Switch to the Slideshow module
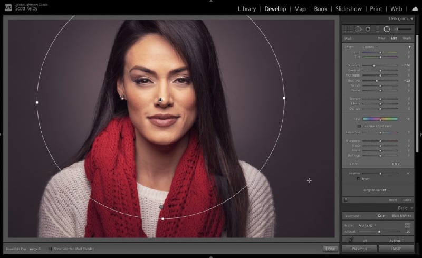Viewport: 422px width, 258px height. [349, 9]
